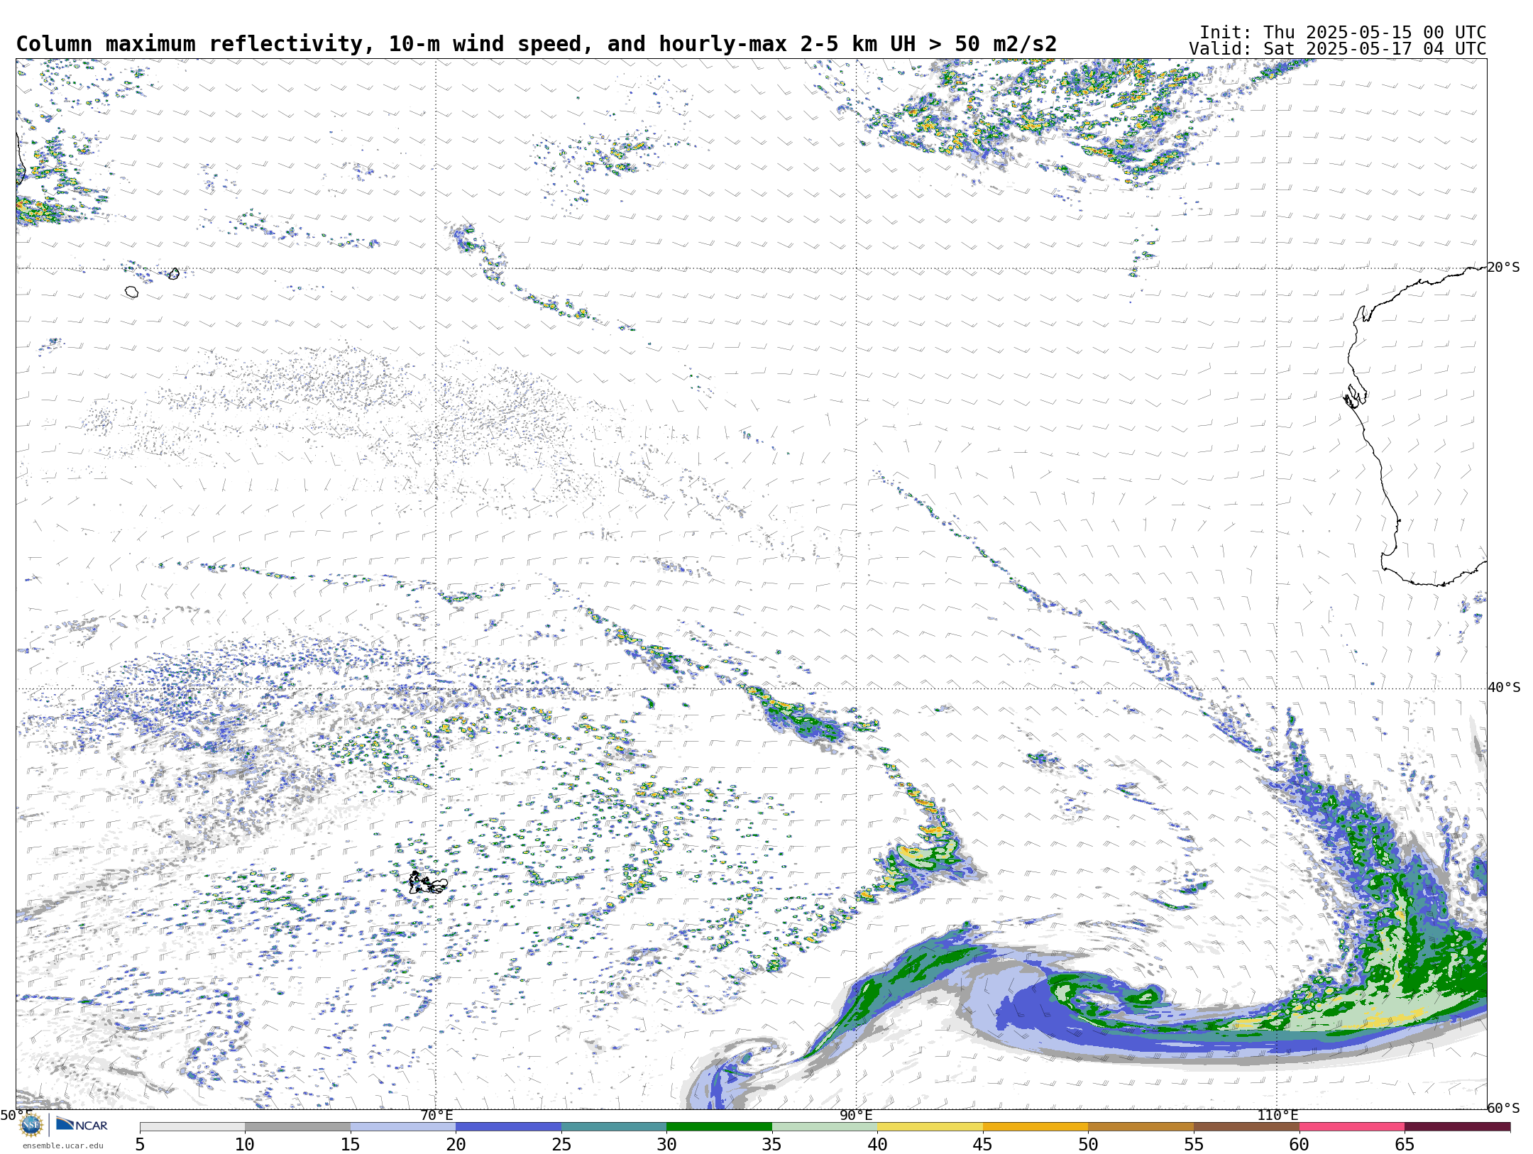Click the NSF logo icon
Viewport: 1533px width, 1154px height.
tap(31, 1126)
